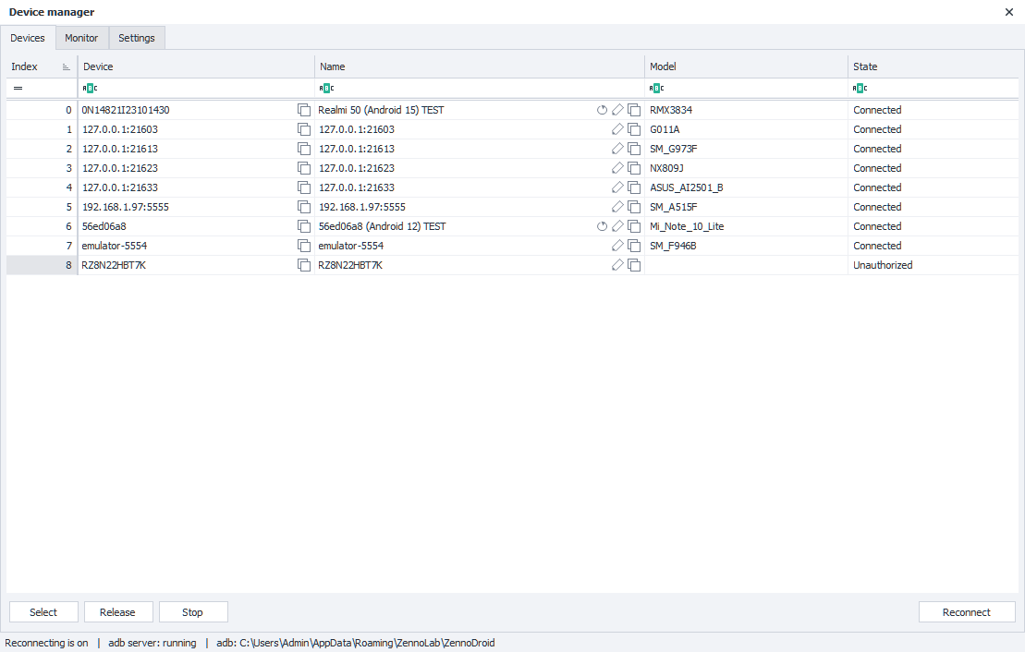Sort by the Device column header
Image resolution: width=1025 pixels, height=652 pixels.
[x=196, y=66]
